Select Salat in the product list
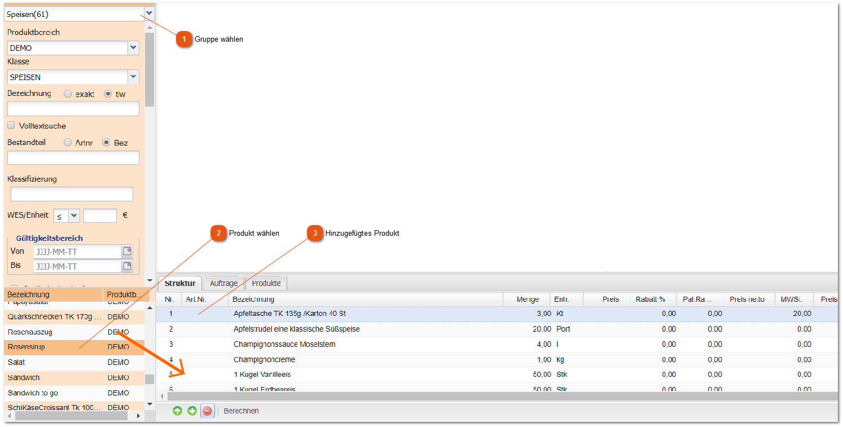 pyautogui.click(x=74, y=362)
